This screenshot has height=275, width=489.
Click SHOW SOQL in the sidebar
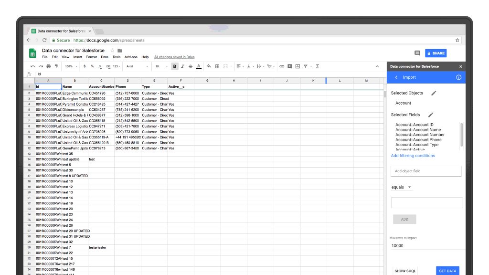[x=404, y=270]
